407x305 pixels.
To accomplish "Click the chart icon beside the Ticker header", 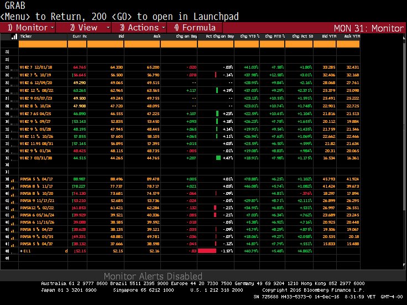I will tap(14, 37).
